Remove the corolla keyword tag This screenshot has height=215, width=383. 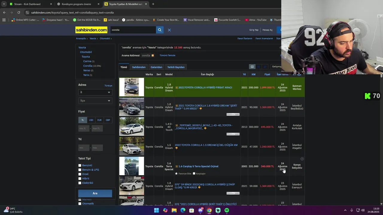click(153, 56)
